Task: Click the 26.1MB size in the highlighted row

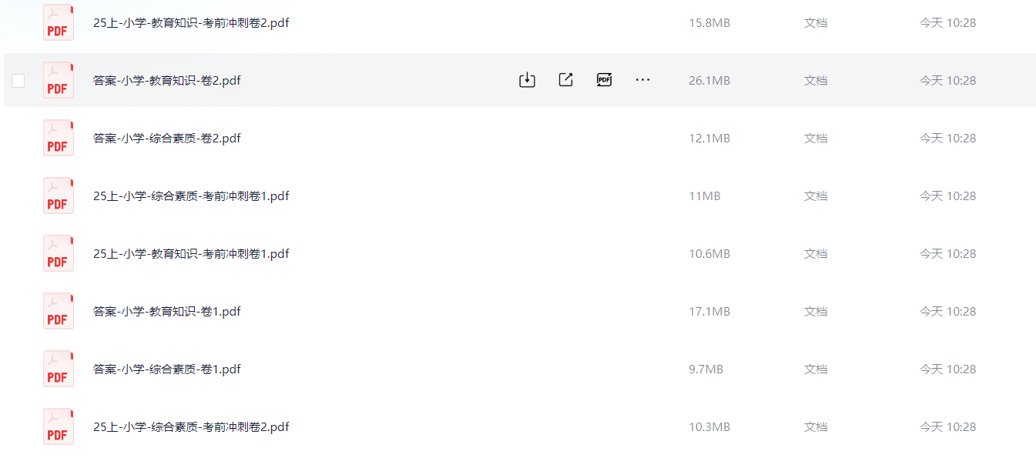Action: [x=709, y=81]
